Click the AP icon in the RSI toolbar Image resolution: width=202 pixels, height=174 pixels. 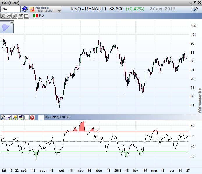point(21,117)
